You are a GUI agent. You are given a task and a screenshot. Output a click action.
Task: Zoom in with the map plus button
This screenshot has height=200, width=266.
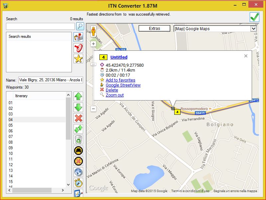point(93,44)
